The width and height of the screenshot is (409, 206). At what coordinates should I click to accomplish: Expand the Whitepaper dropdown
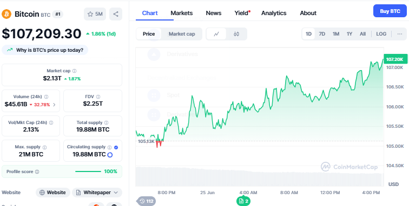(97, 193)
